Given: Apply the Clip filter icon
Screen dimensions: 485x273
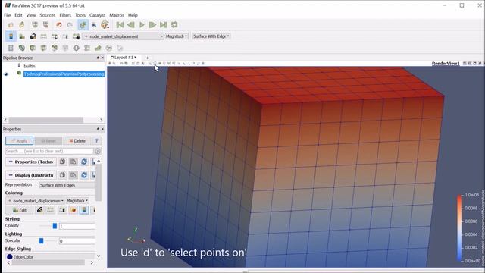Looking at the screenshot, I should (x=33, y=48).
